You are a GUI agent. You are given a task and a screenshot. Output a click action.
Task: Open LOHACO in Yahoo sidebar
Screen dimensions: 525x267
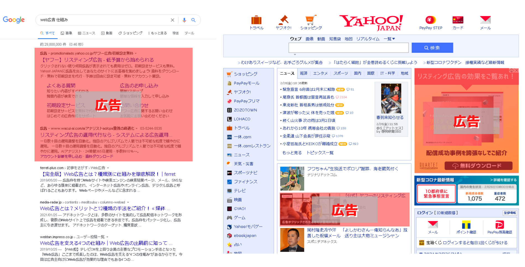pyautogui.click(x=242, y=119)
